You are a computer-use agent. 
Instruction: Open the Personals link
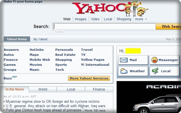pos(64,50)
